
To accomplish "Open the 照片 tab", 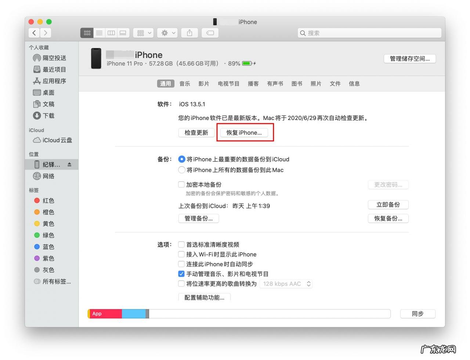I will [x=316, y=84].
